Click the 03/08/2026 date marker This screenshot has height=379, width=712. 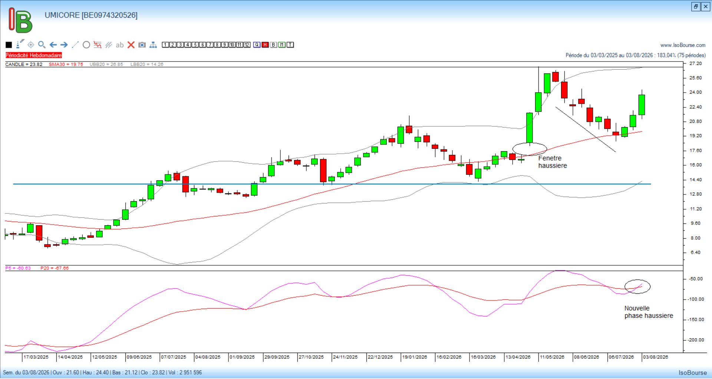click(x=656, y=357)
